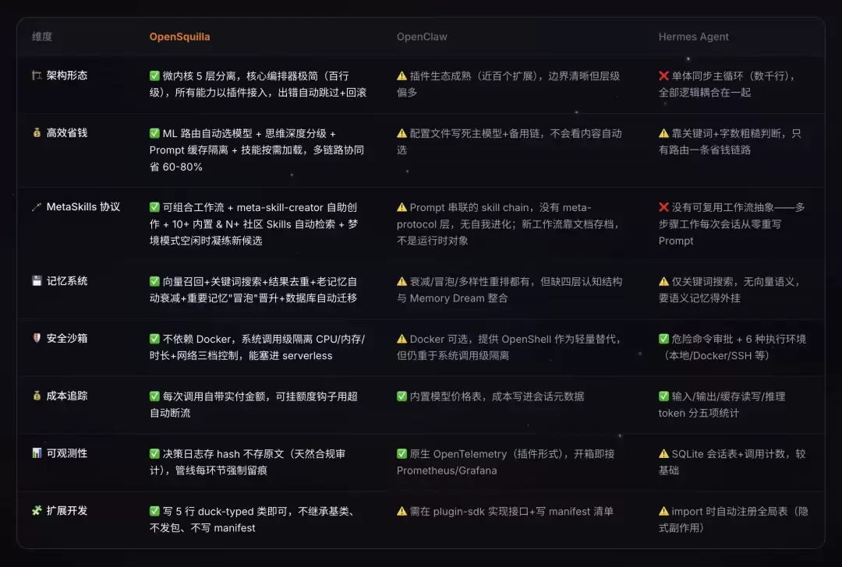Select the 架构形态 row label
The image size is (842, 567).
(x=66, y=76)
